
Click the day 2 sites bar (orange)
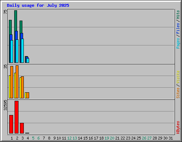click(x=17, y=82)
